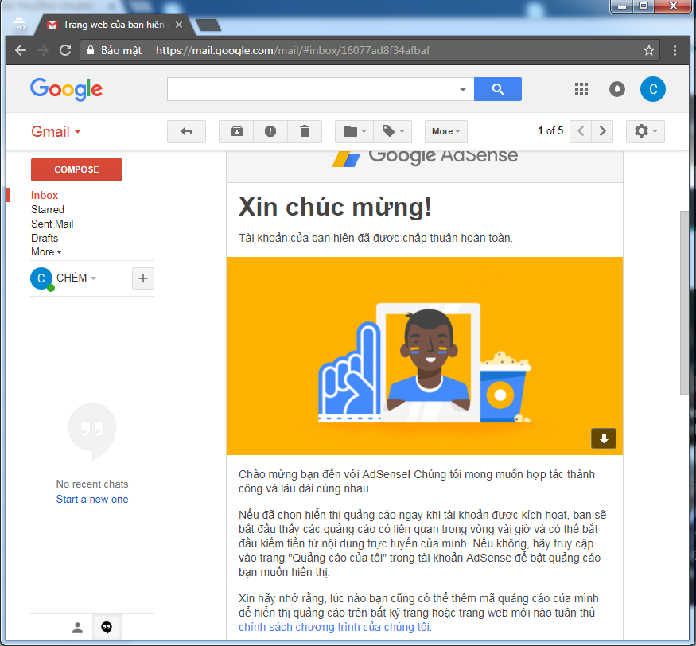This screenshot has height=646, width=696.
Task: Open the Drafts folder
Action: [x=45, y=238]
